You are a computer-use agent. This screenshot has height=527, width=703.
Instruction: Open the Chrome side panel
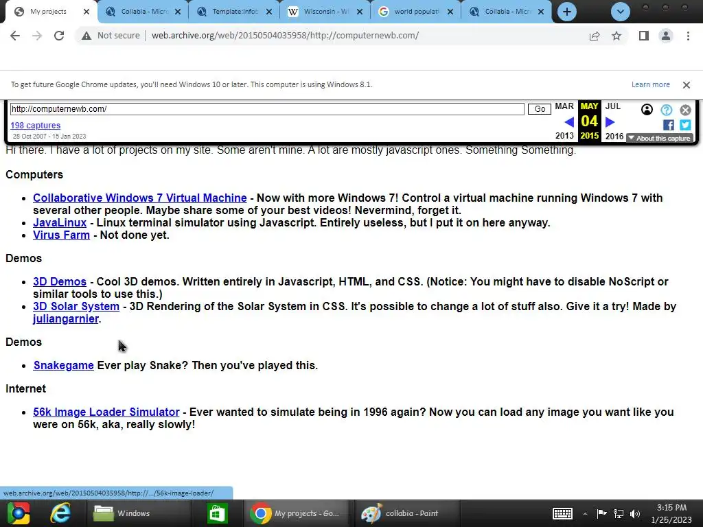coord(644,36)
